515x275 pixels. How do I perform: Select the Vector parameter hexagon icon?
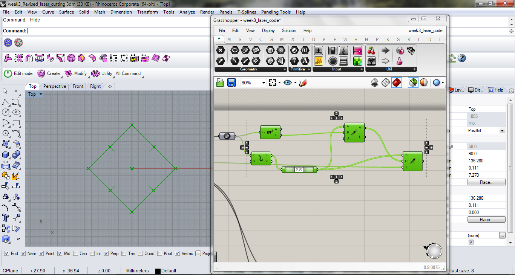(221, 61)
